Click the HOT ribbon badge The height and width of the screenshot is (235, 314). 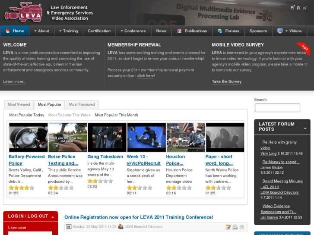[304, 48]
